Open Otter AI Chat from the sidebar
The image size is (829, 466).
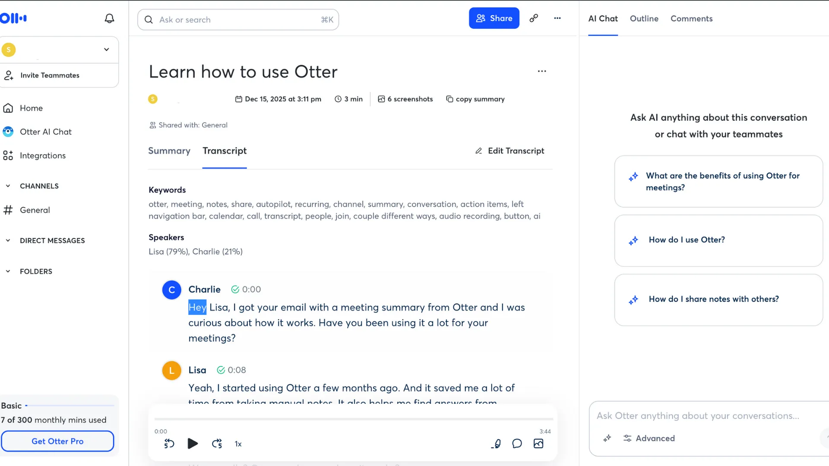(46, 132)
